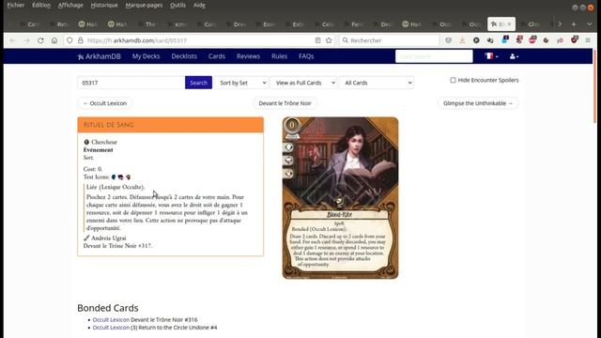Open reader view icon in address bar
This screenshot has width=601, height=338.
pos(317,40)
